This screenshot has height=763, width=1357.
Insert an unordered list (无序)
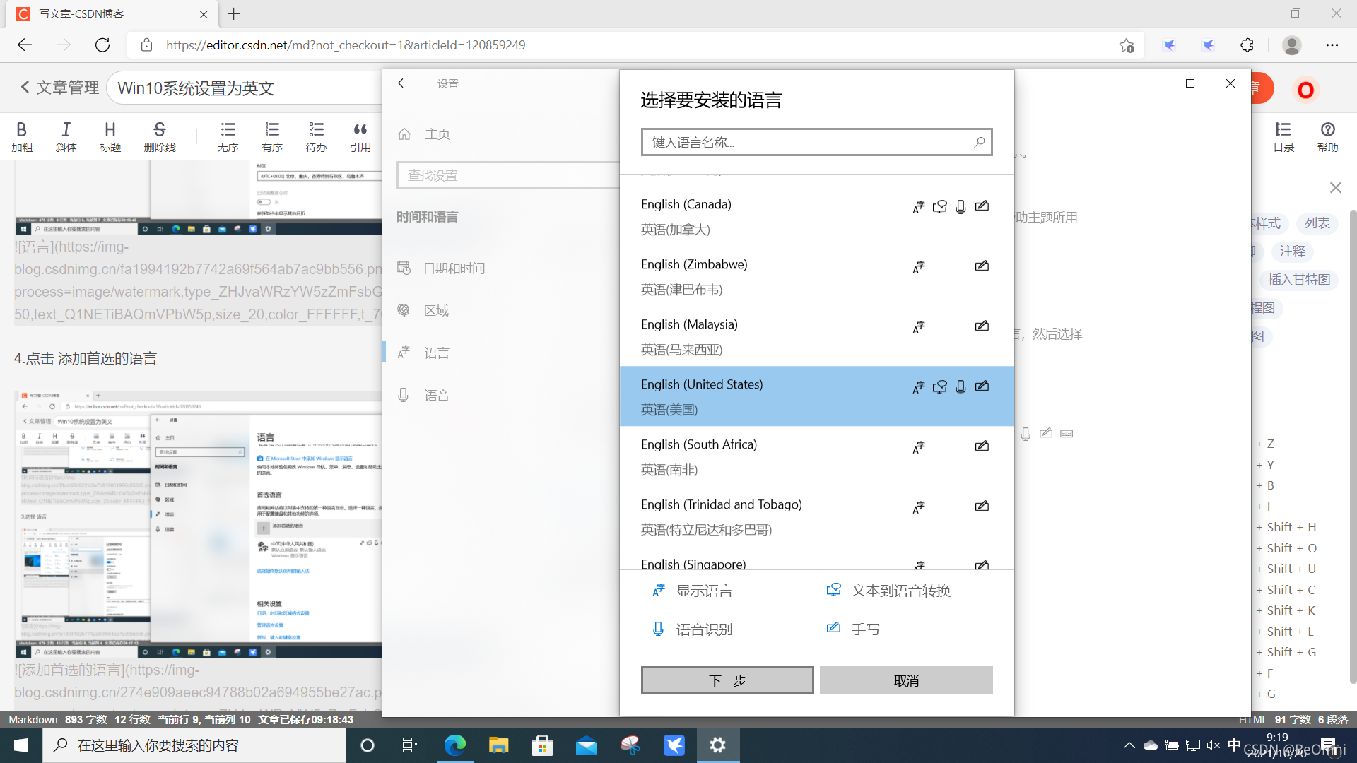point(228,136)
